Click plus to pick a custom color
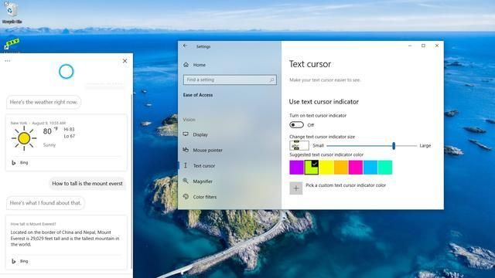This screenshot has width=495, height=278. pyautogui.click(x=295, y=188)
